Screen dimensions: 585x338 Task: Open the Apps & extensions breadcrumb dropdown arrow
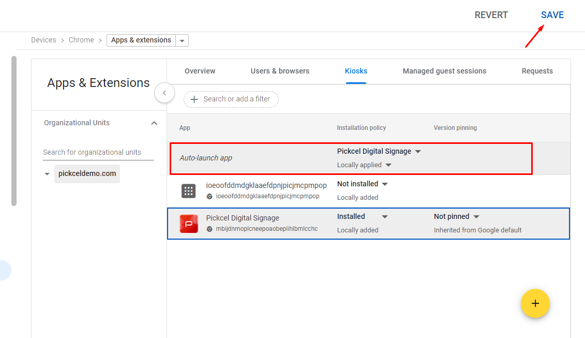[182, 40]
